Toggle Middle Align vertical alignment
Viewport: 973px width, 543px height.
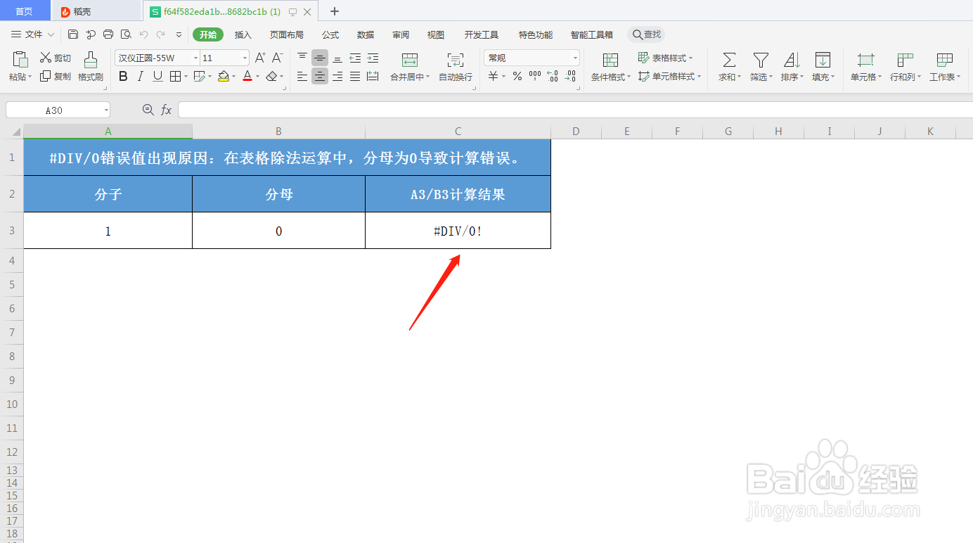pos(320,58)
